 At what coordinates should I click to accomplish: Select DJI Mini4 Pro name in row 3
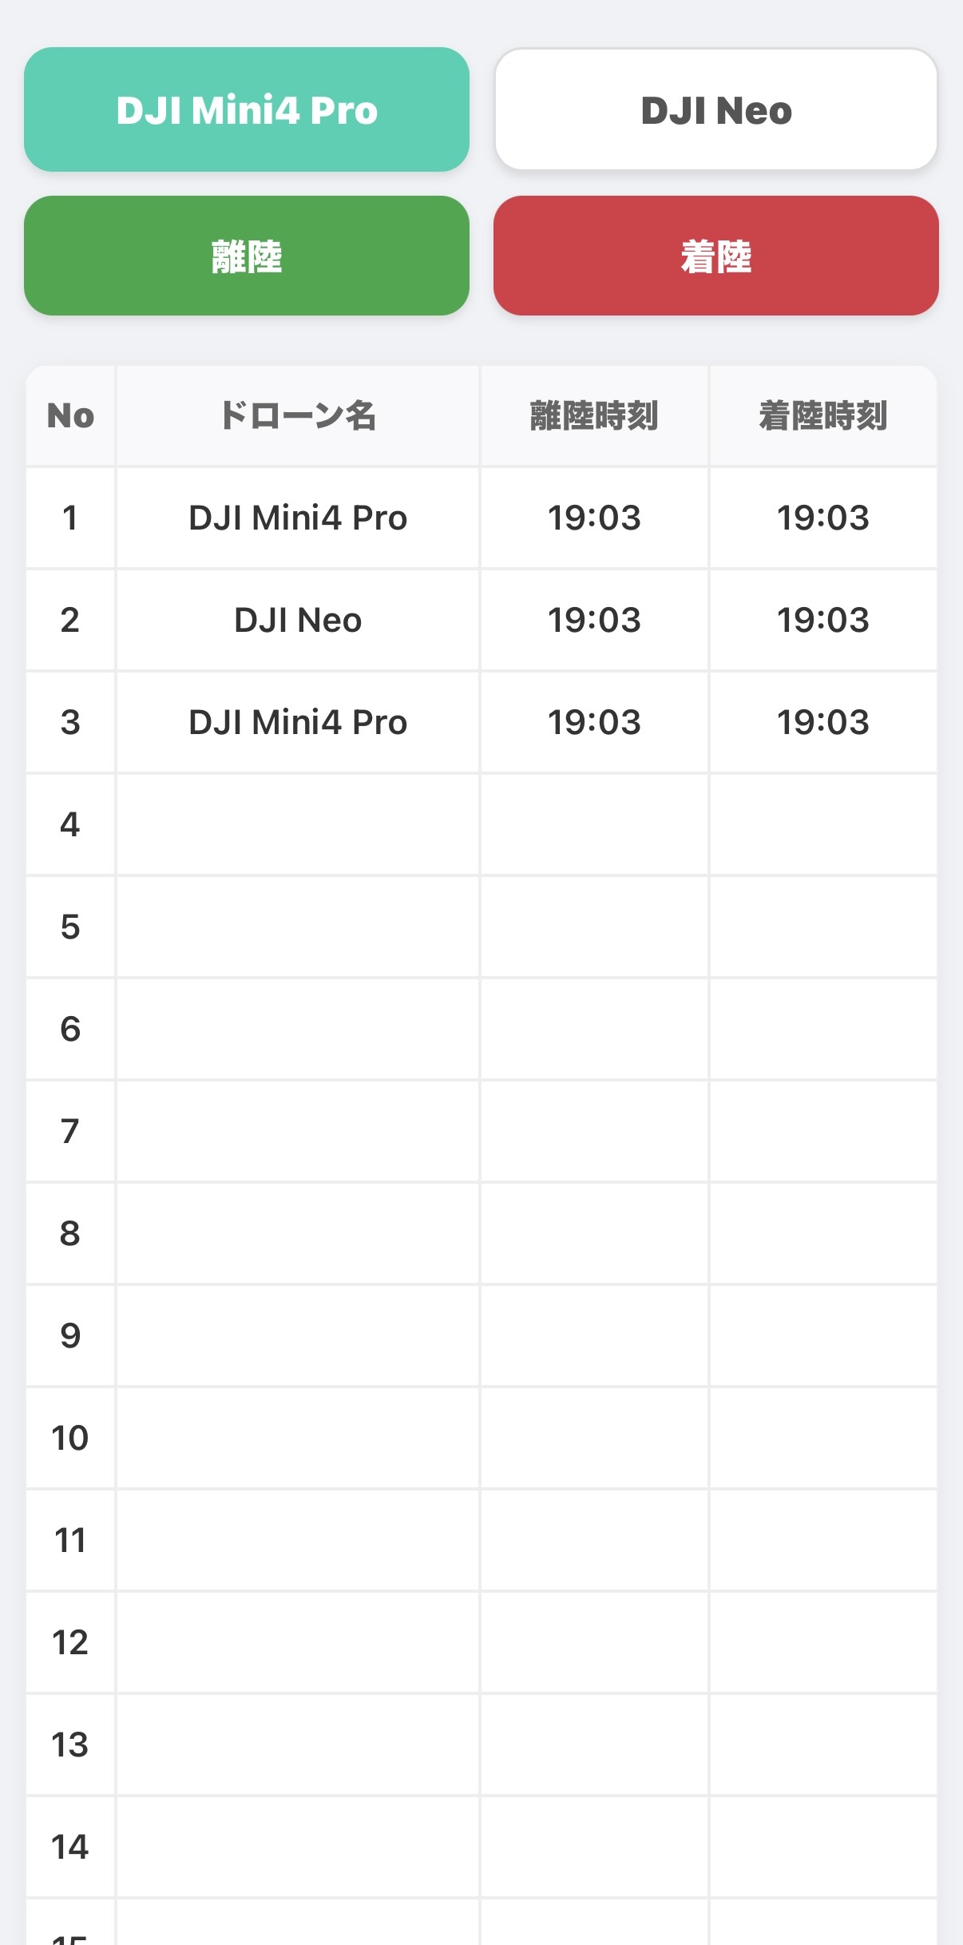click(x=298, y=722)
